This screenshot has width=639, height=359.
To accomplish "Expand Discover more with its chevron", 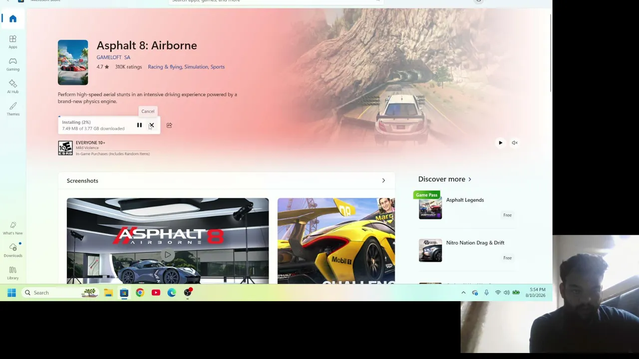I will coord(469,179).
